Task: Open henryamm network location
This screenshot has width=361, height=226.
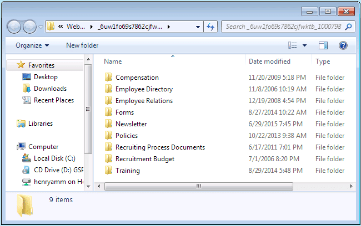Action: click(58, 182)
